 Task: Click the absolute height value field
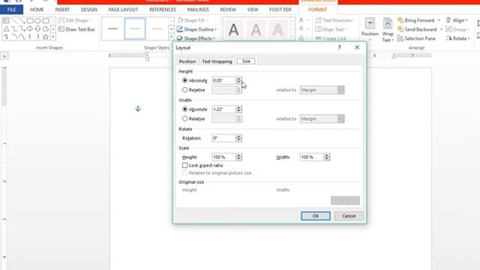coord(223,80)
